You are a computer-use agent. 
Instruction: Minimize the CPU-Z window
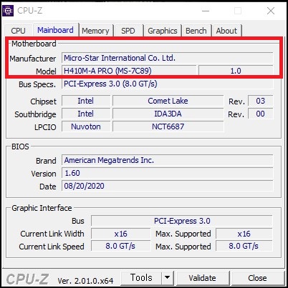[x=206, y=11]
